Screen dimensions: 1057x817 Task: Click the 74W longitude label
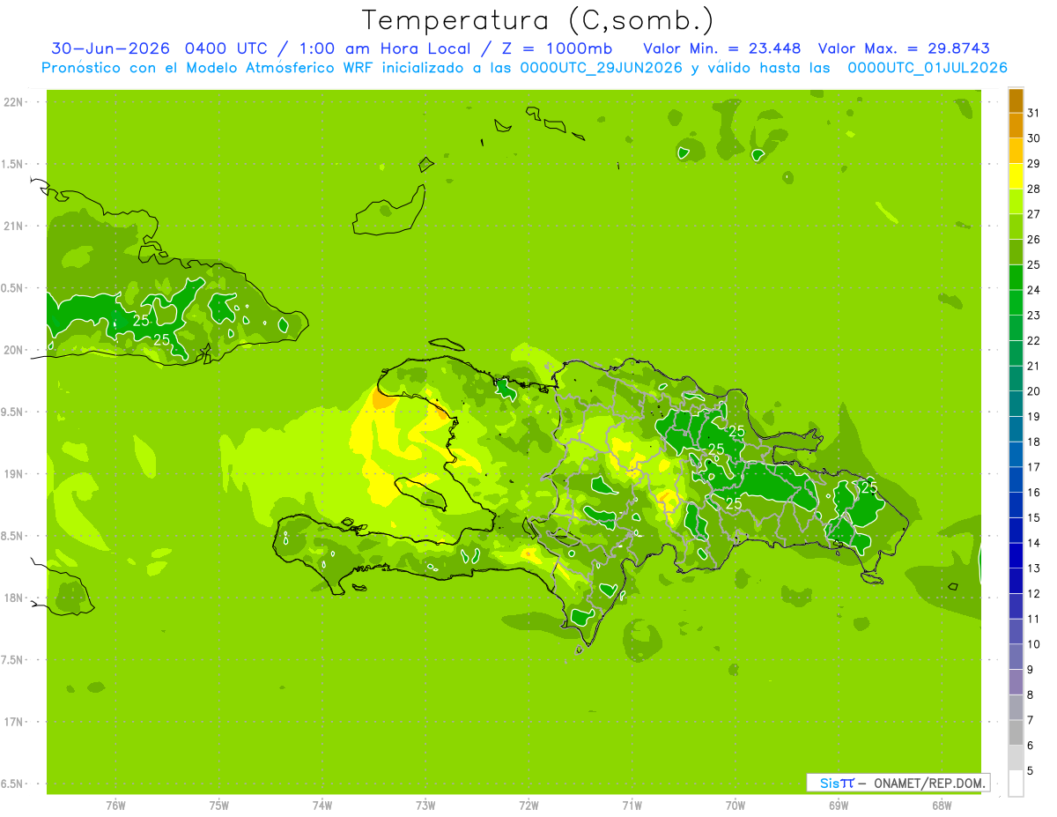[322, 806]
